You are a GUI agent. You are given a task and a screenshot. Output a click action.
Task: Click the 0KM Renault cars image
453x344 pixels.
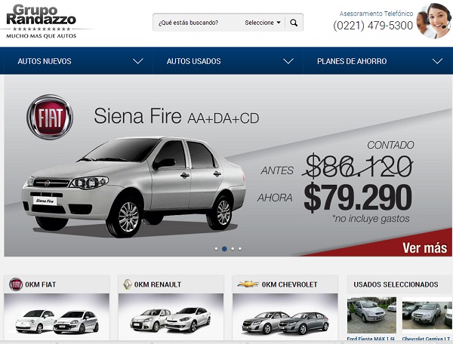pos(171,317)
